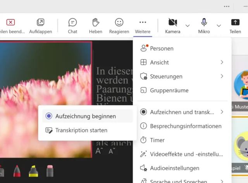The image size is (248, 183).
Task: Expand the Steuerungen submenu arrow
Action: pos(222,76)
